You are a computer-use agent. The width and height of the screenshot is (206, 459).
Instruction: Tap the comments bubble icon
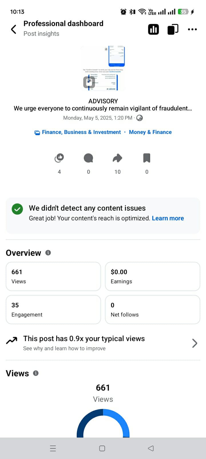(88, 158)
